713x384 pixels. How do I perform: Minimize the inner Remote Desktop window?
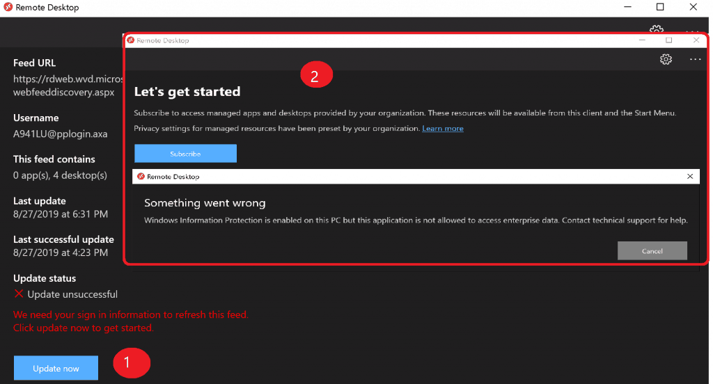click(642, 40)
